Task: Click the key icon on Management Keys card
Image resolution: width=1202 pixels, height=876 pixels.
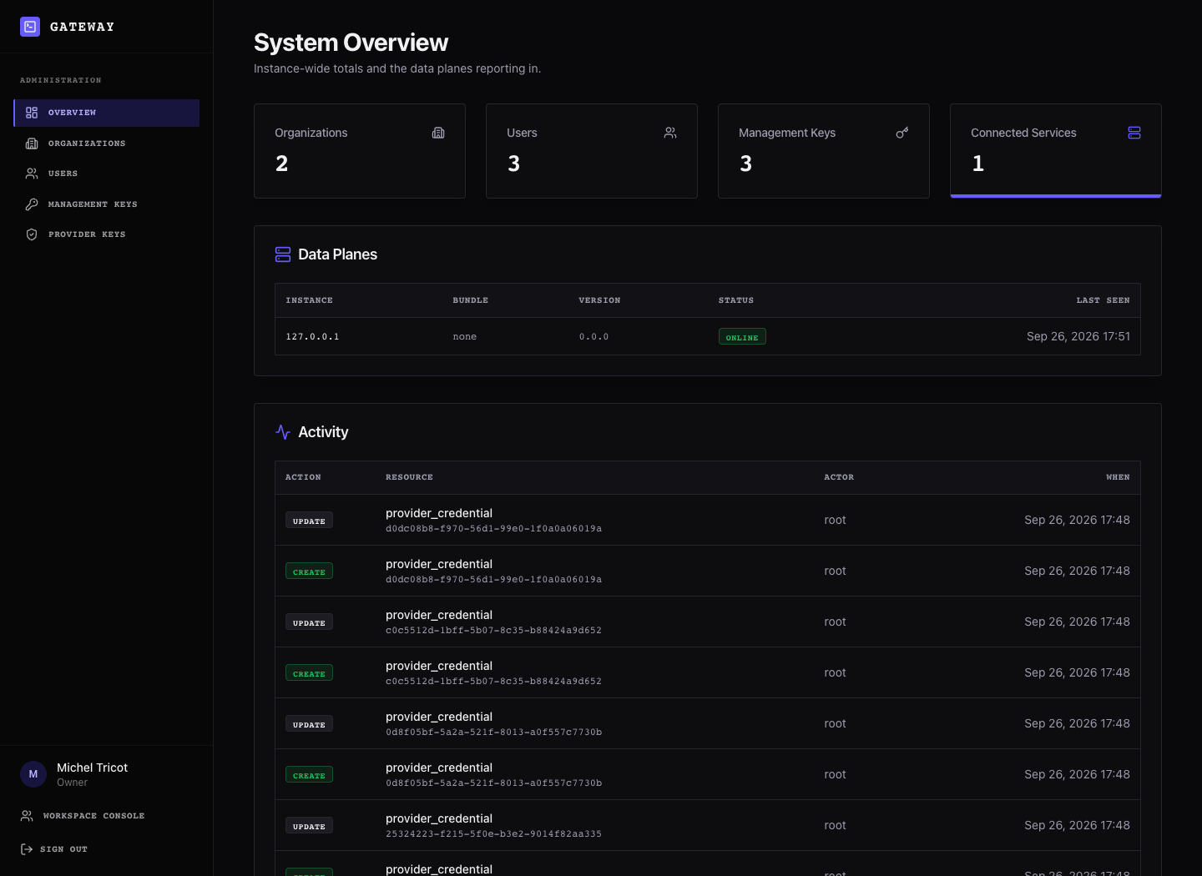Action: (902, 133)
